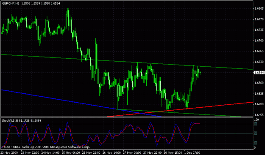265x155 pixels.
Task: Click the 30 Nov 15:00 time label
Action: click(173, 153)
